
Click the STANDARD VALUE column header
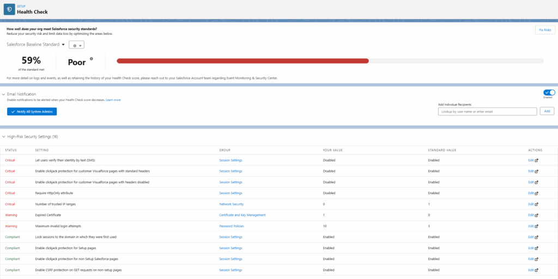click(x=442, y=150)
